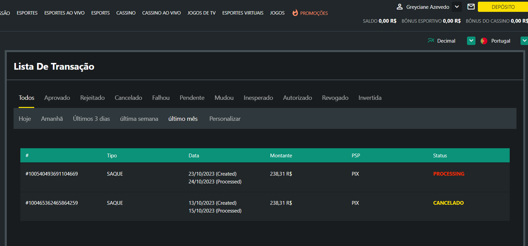Click the Status column header

440,155
